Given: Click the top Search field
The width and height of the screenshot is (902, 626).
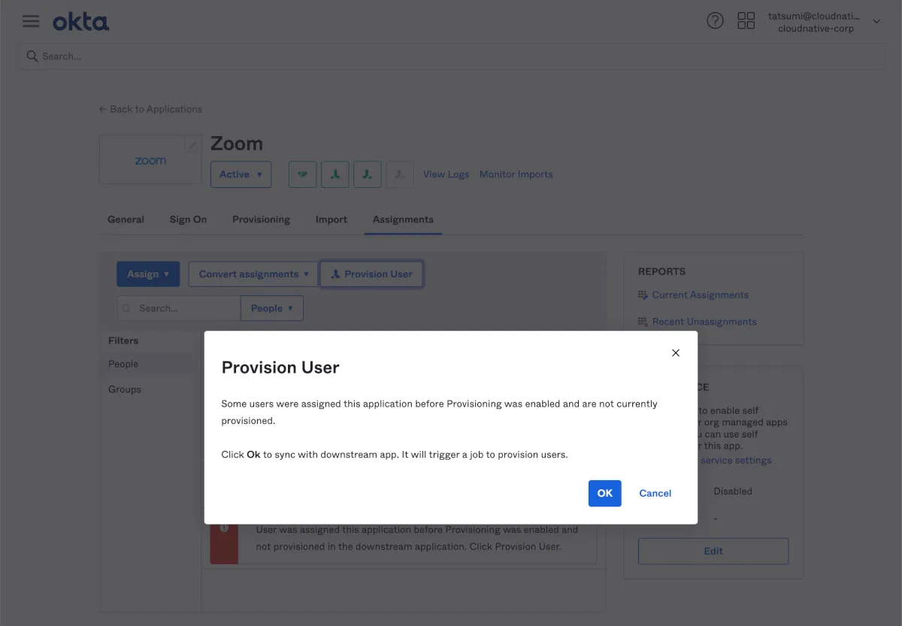Looking at the screenshot, I should 451,56.
